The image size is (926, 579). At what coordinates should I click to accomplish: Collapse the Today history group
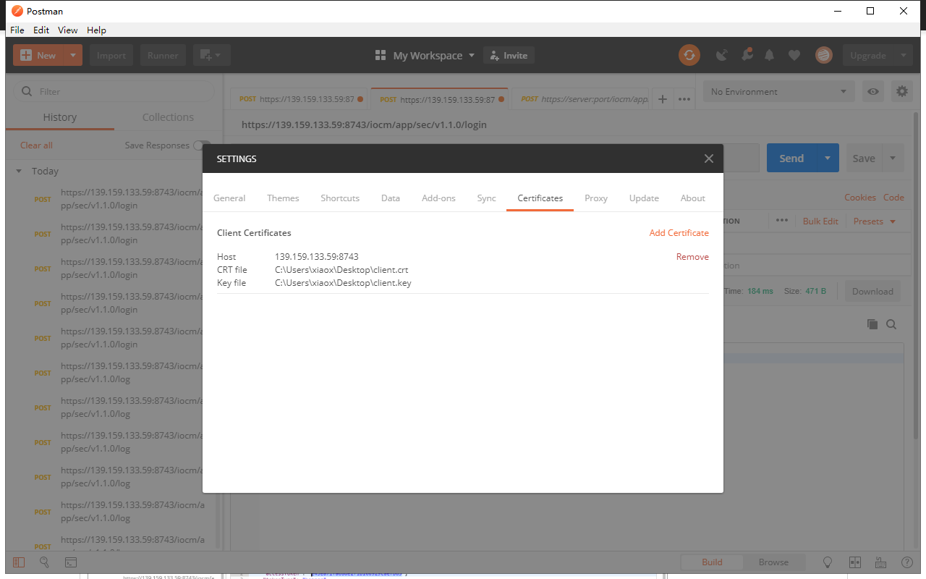coord(19,172)
